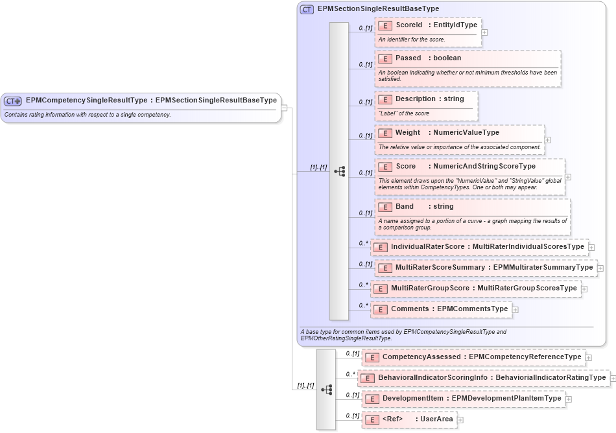The image size is (616, 433).
Task: Select the sequence compositor icon inside the base type
Action: [339, 171]
